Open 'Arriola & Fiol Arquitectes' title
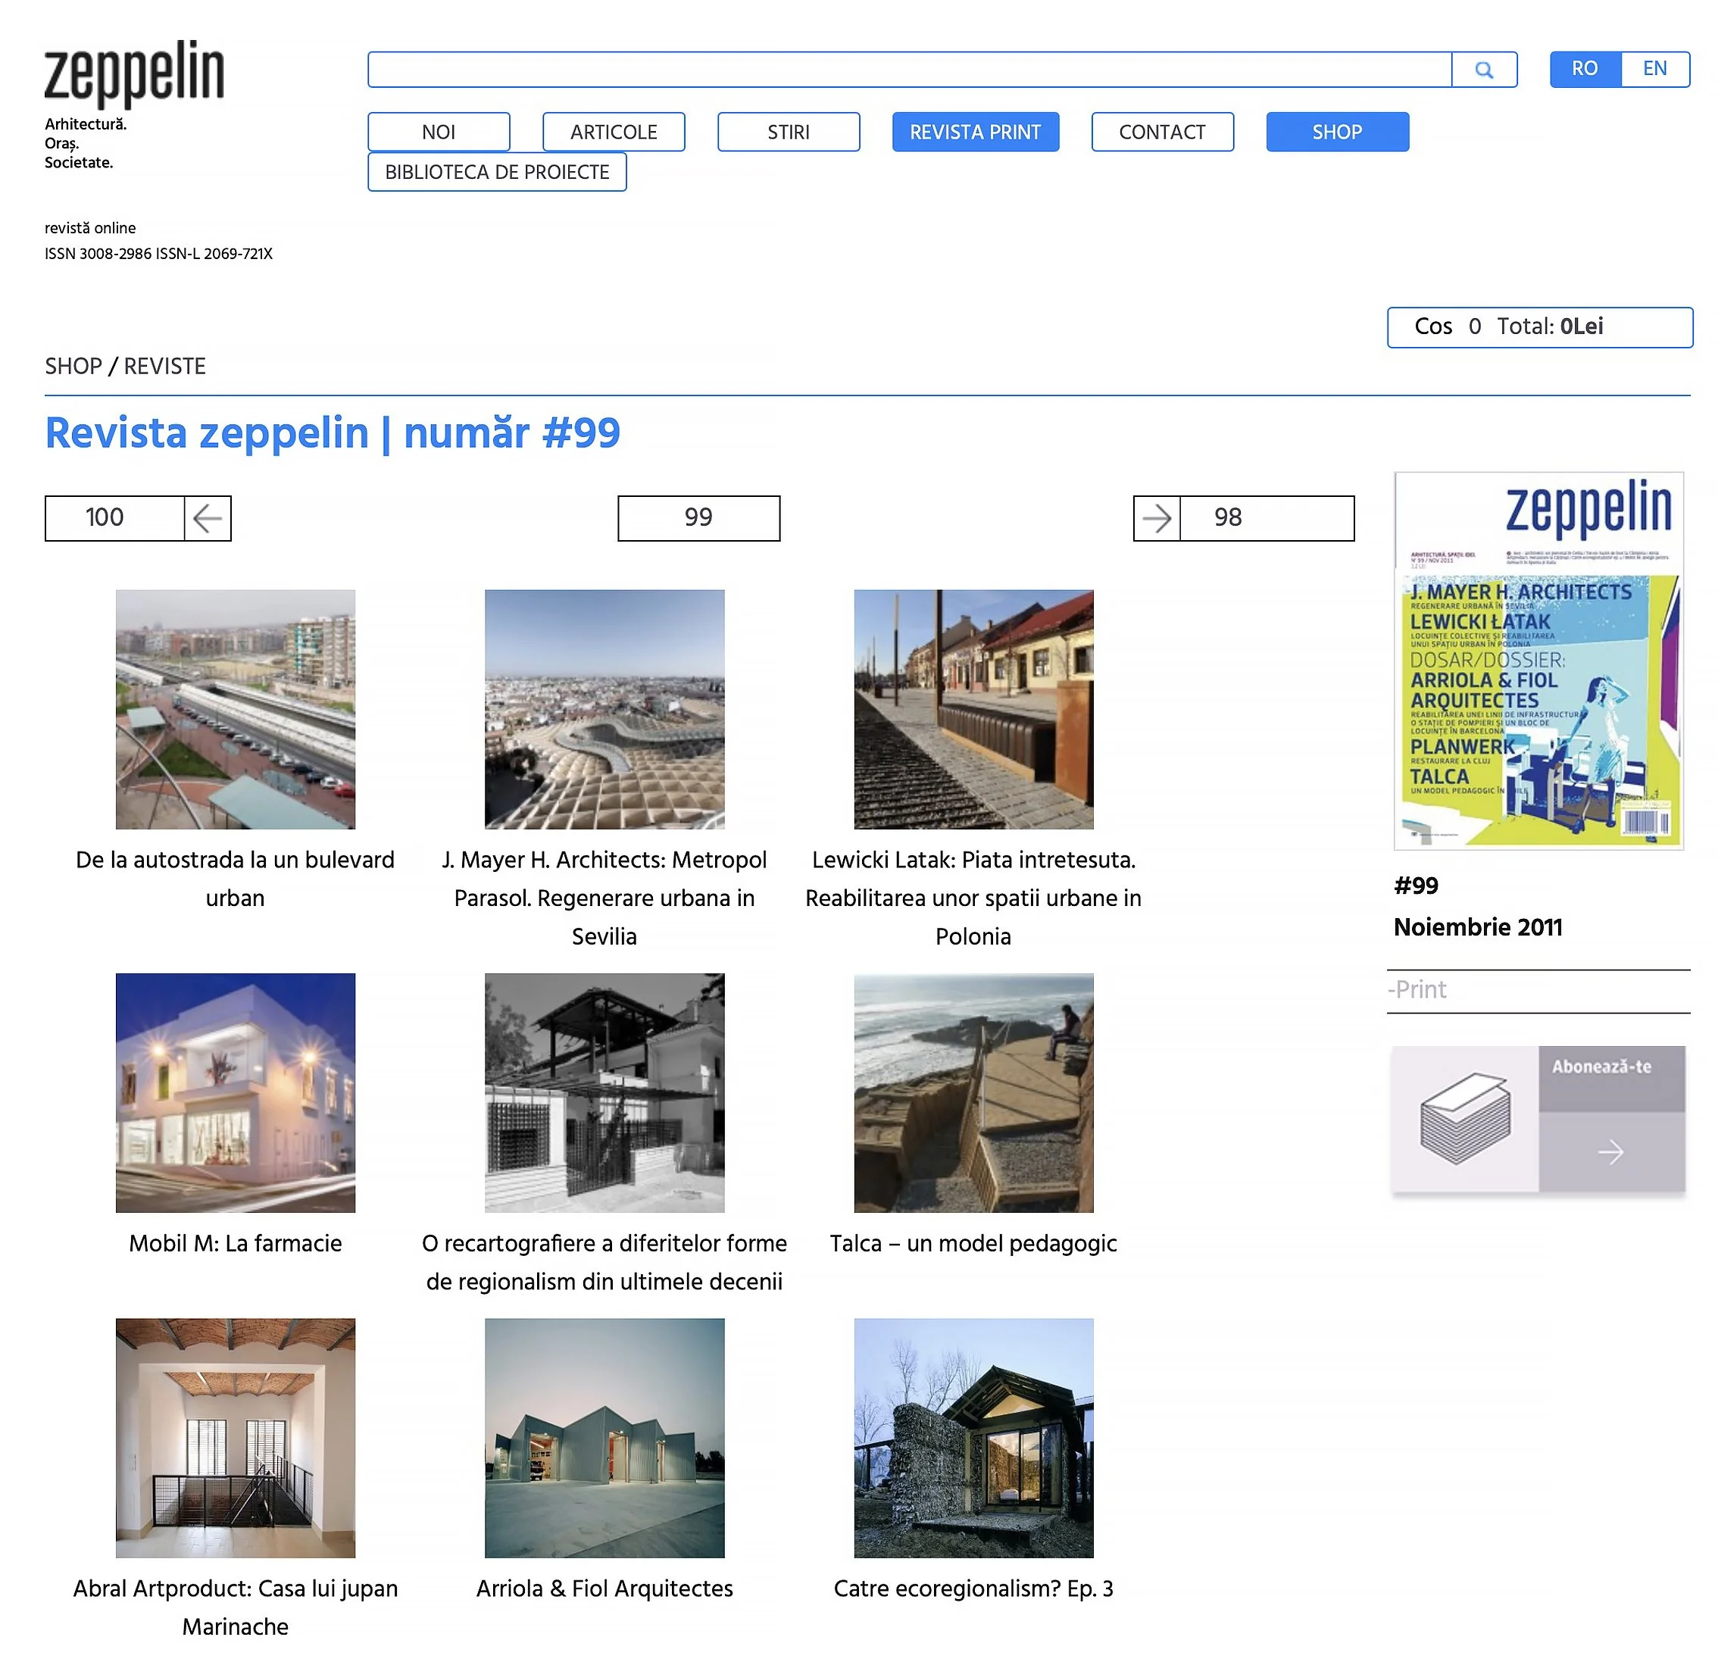Screen dimensions: 1718x1662 coord(604,1589)
